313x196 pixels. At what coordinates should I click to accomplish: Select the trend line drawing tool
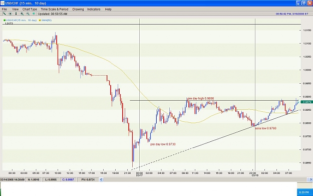(4, 14)
